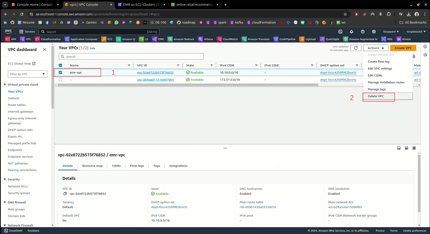The height and width of the screenshot is (234, 430).
Task: Open the vpc-089aa0115164970b5 link
Action: [x=155, y=80]
